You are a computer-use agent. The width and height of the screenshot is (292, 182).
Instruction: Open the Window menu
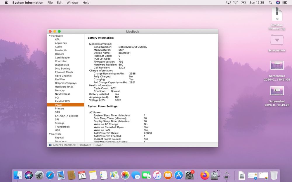coord(72,3)
